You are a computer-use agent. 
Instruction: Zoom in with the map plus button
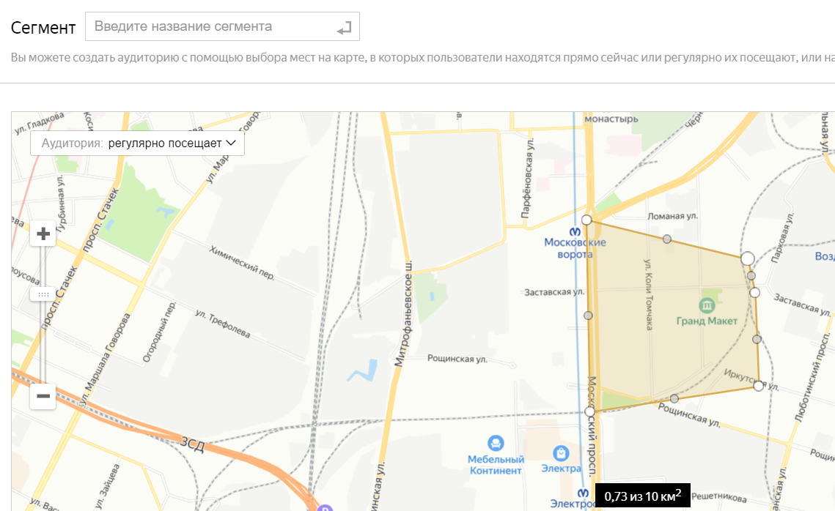[x=43, y=234]
